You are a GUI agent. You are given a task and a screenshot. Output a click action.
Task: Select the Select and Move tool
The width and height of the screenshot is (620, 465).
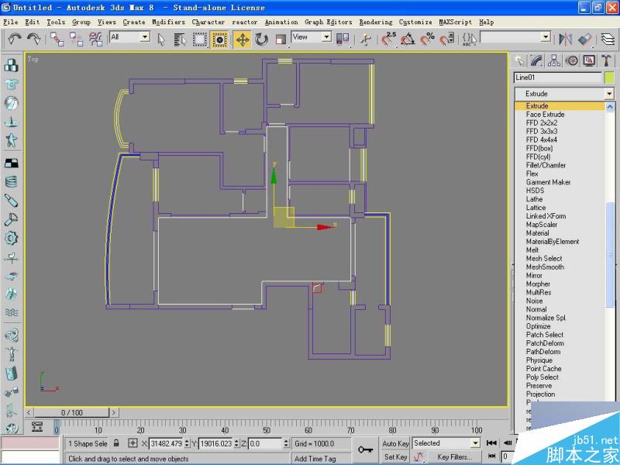click(x=240, y=39)
